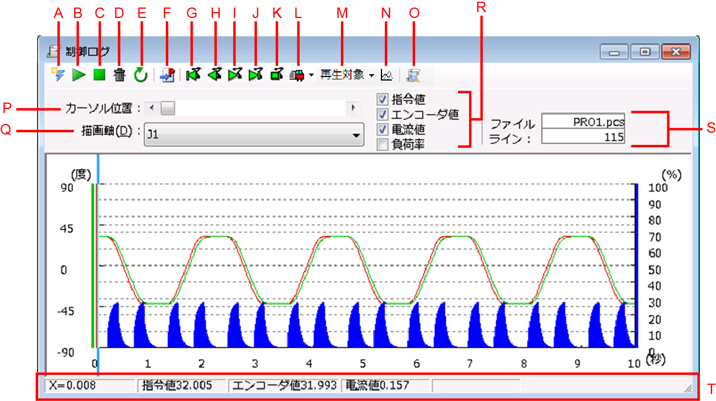Click the graph chart settings icon

(x=387, y=75)
